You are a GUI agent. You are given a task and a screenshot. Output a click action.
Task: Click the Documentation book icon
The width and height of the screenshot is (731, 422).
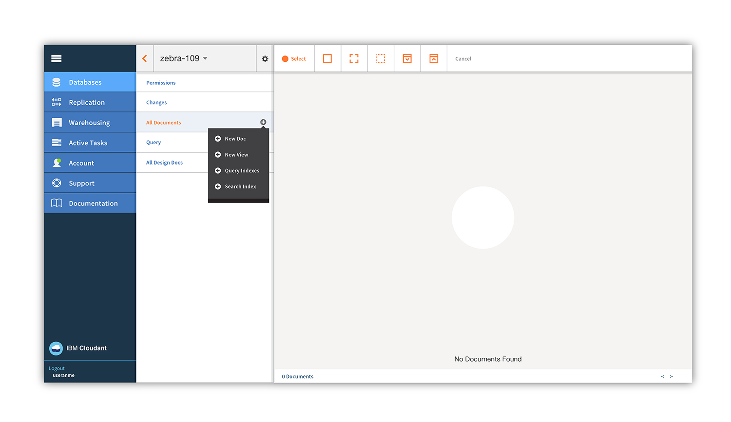57,203
